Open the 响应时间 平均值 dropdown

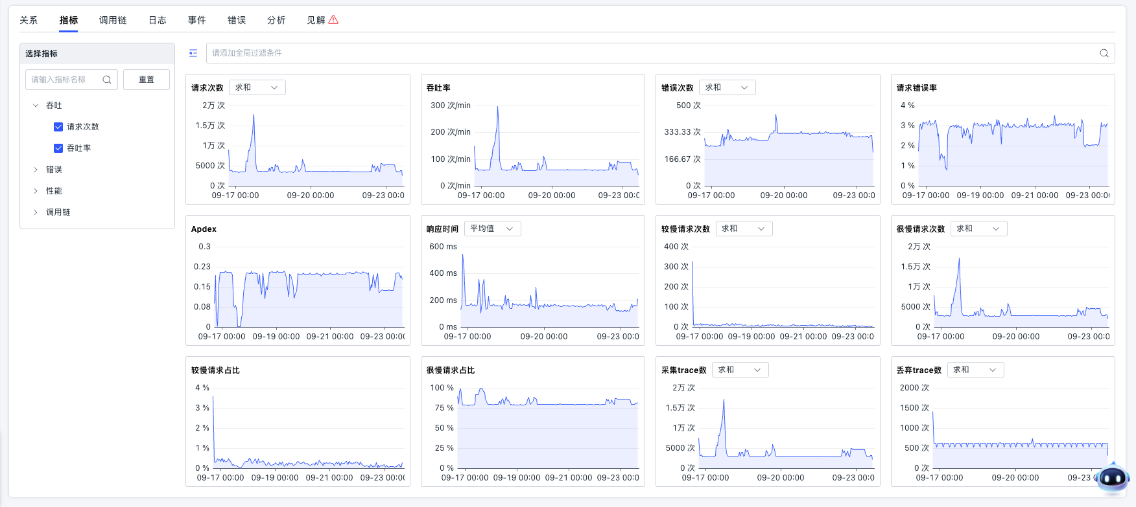[x=492, y=229]
